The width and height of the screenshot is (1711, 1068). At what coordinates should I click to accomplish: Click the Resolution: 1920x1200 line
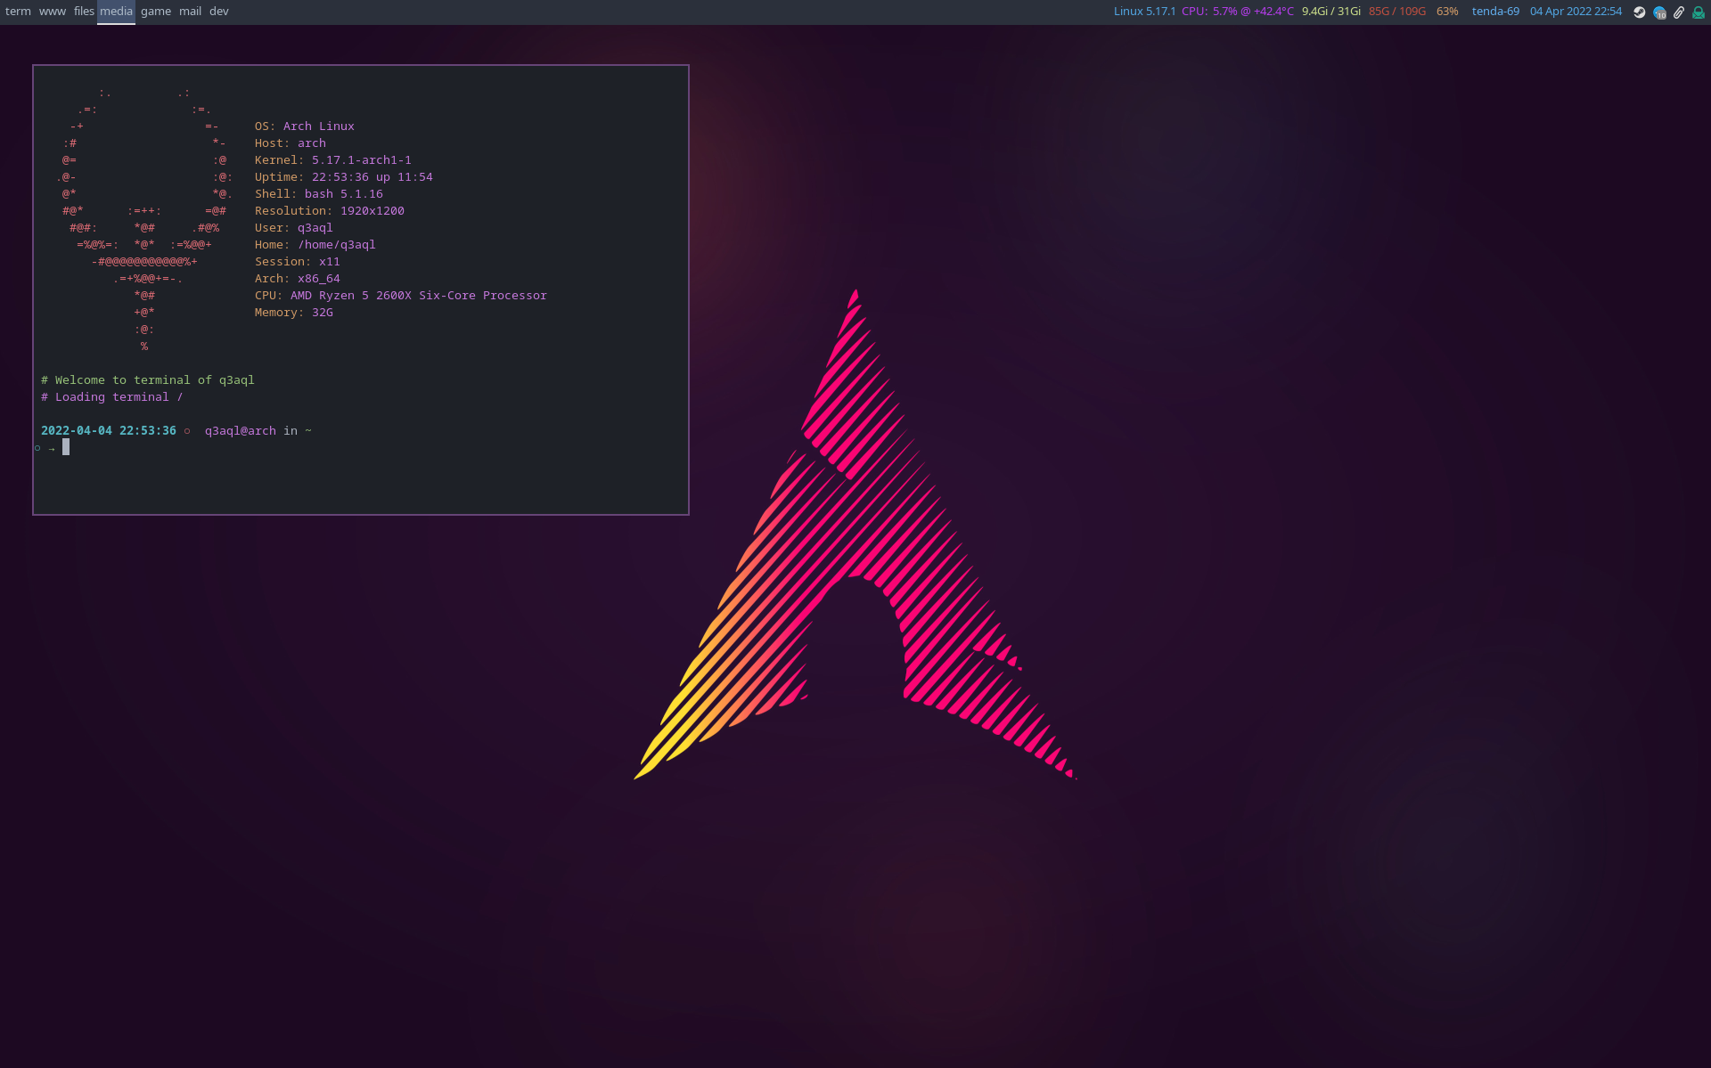pos(330,211)
